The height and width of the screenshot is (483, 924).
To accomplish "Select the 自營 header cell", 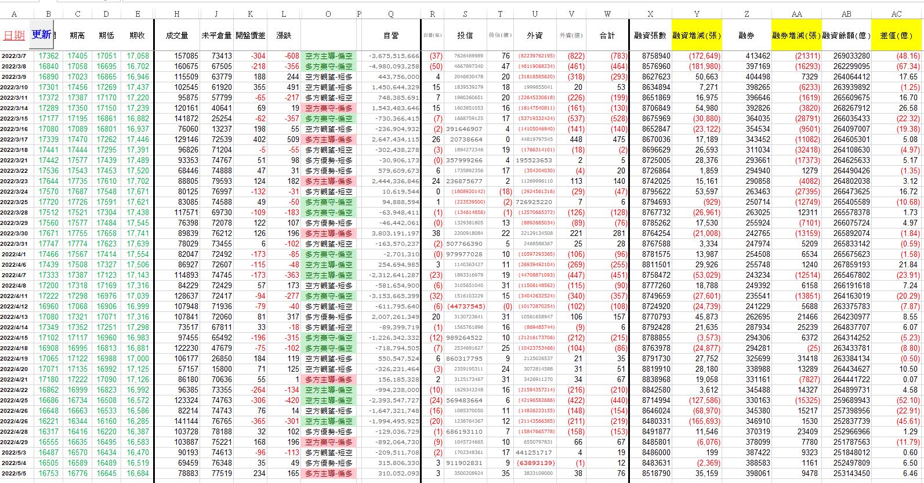I will pos(392,35).
